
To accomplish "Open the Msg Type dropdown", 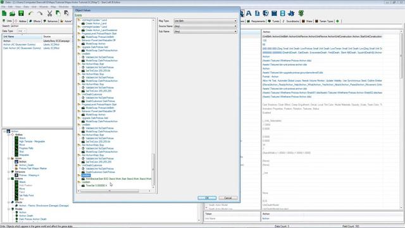I will 205,21.
